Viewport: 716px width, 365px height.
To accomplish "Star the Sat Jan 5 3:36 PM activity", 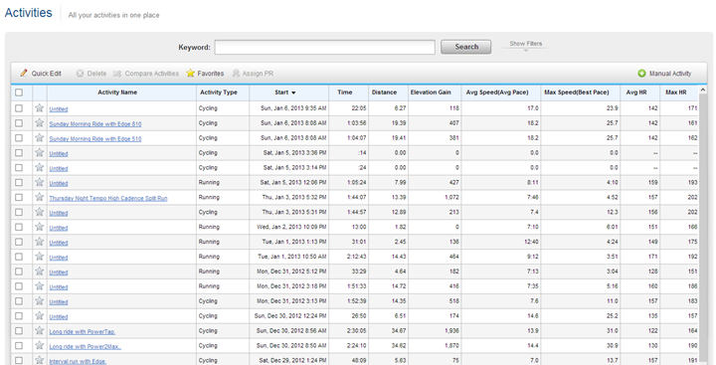I will click(x=39, y=152).
